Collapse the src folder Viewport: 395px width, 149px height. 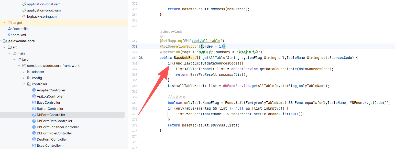coord(4,47)
